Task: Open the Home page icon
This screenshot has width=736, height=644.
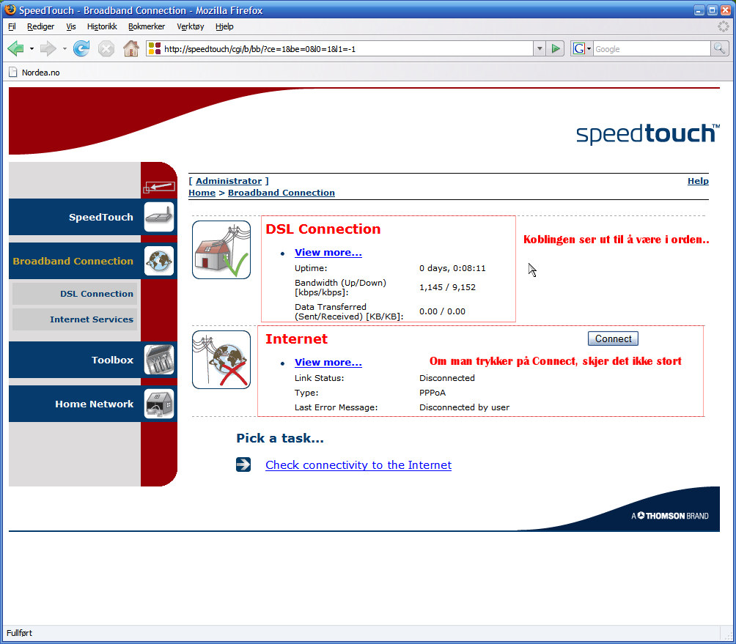Action: (x=131, y=48)
